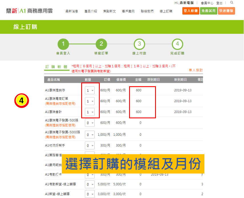Click the A1物流好幫手 product name

[x=55, y=145]
